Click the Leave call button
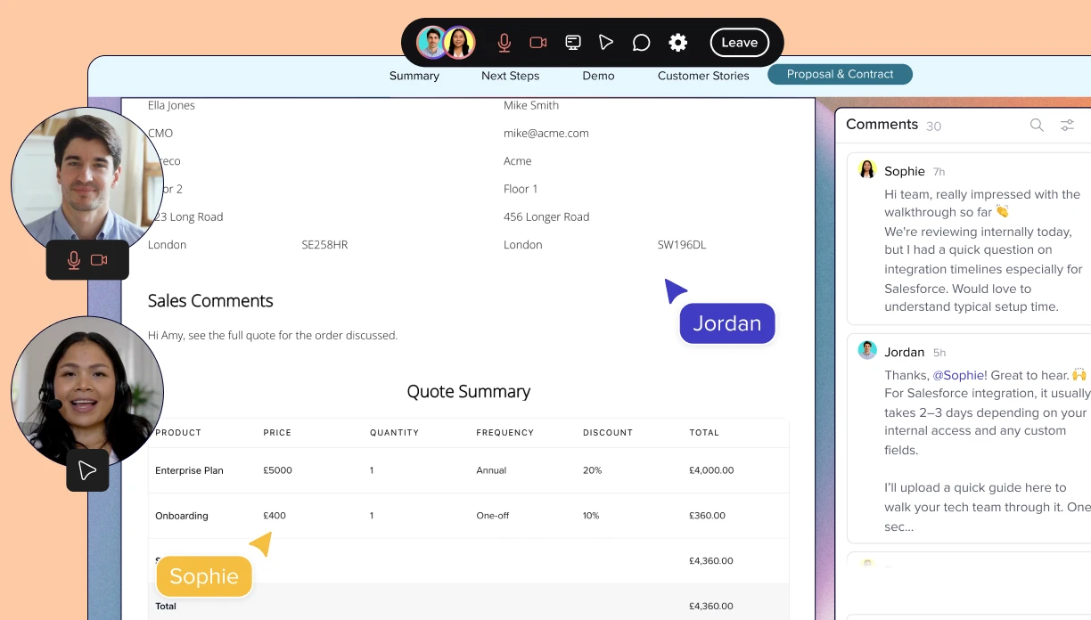1091x620 pixels. coord(739,42)
